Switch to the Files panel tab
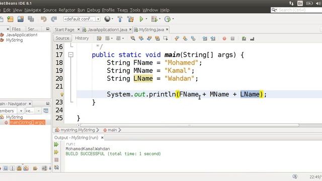 tap(16, 29)
